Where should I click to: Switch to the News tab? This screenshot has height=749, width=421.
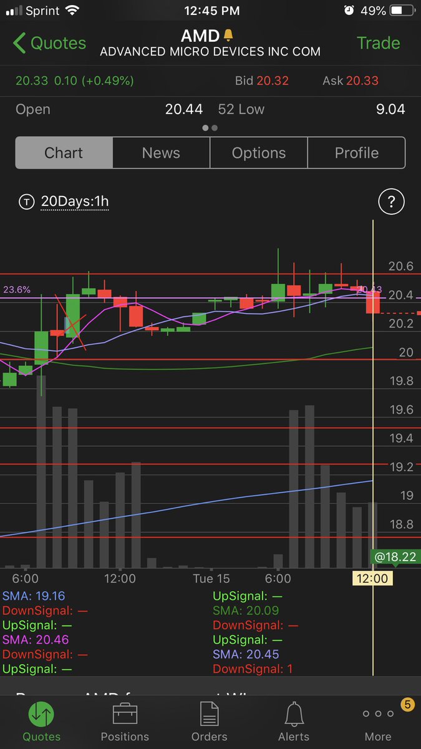tap(161, 153)
